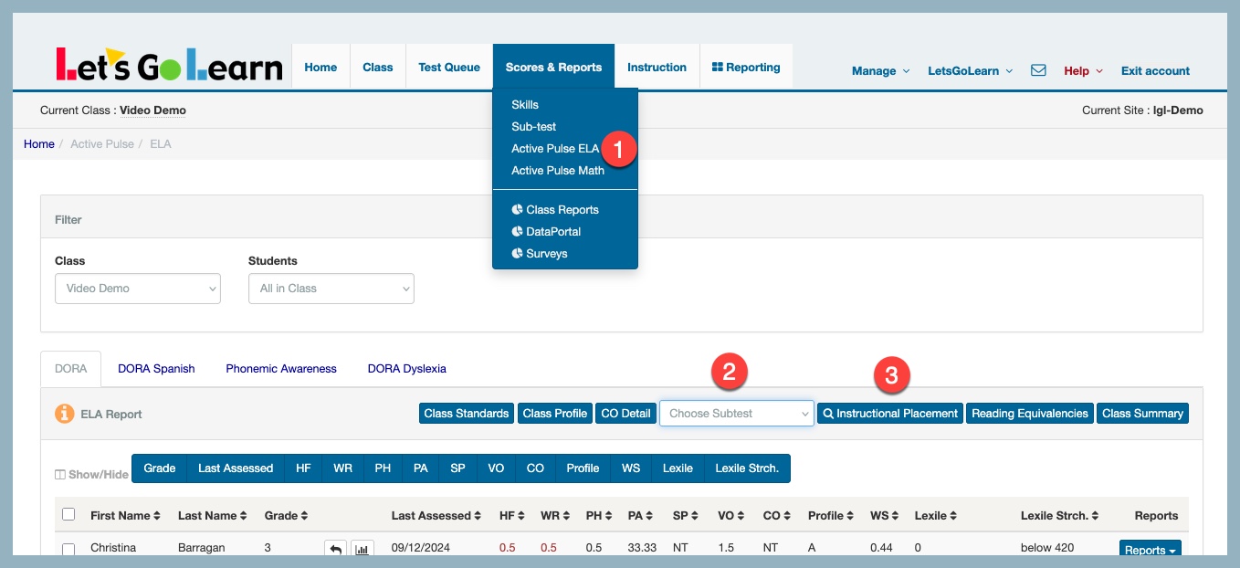Open the Instruction nav tab
1240x568 pixels.
click(x=657, y=67)
